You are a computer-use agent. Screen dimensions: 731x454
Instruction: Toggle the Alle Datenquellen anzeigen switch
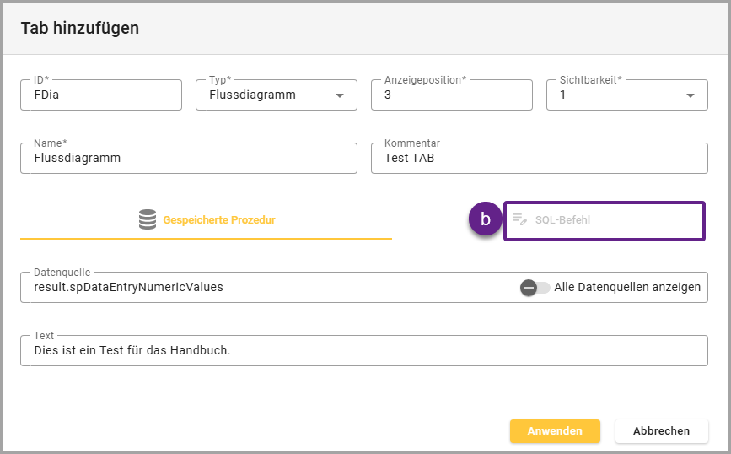[x=535, y=287]
